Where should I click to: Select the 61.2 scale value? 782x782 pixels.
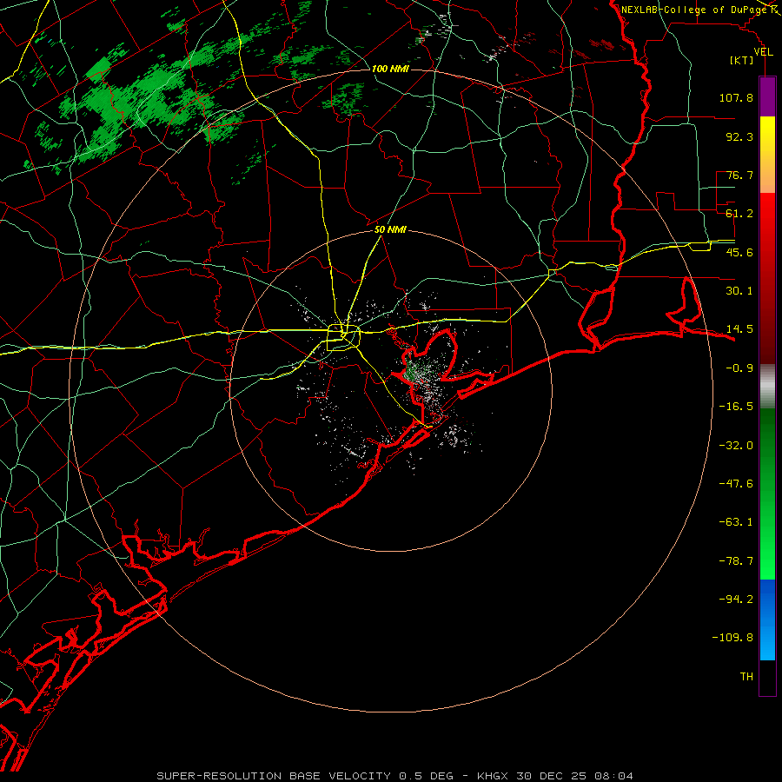(739, 214)
